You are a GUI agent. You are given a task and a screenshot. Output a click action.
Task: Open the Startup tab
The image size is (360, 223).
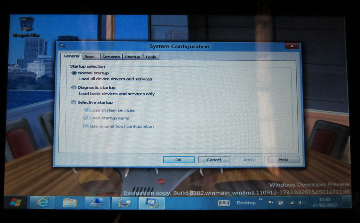pyautogui.click(x=132, y=57)
